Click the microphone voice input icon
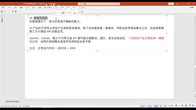 tap(183, 105)
